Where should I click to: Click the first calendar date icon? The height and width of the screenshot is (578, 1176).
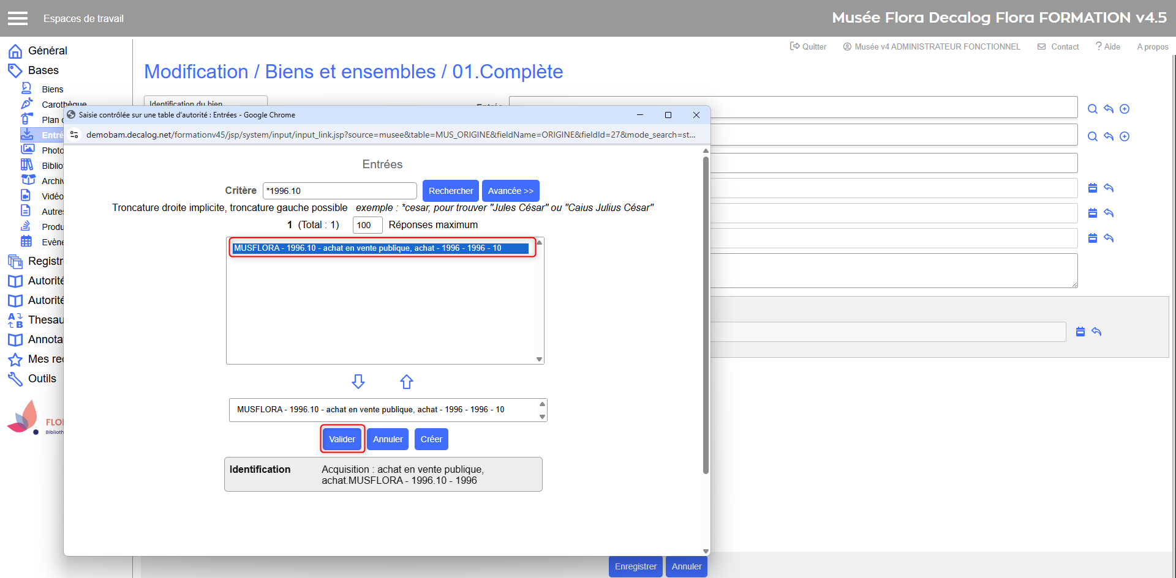tap(1092, 188)
